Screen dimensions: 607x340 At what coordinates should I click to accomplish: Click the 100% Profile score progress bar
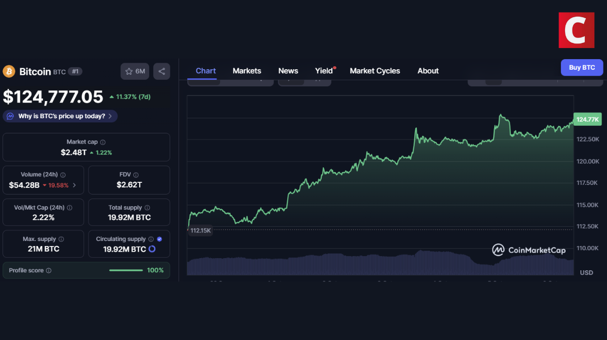pyautogui.click(x=125, y=270)
